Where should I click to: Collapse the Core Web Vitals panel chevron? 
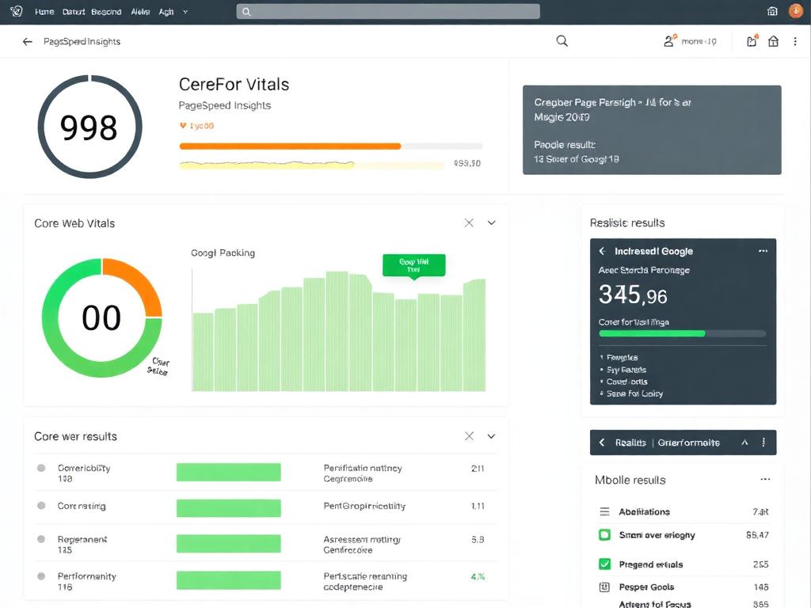(x=491, y=222)
